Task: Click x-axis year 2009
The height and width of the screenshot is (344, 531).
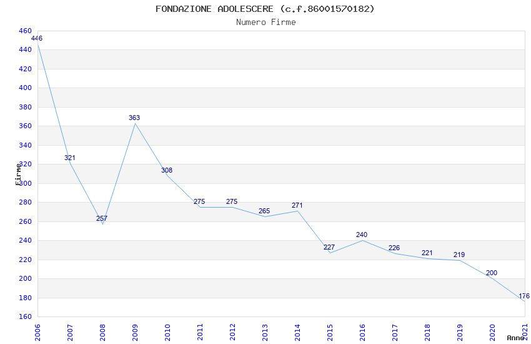Action: [x=135, y=332]
